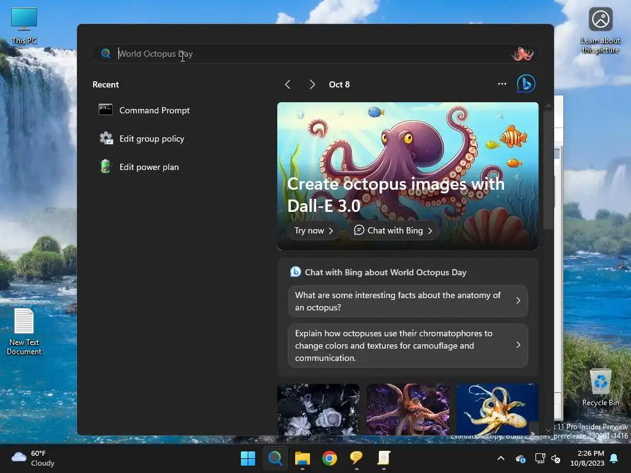Viewport: 631px width, 473px height.
Task: Open Google Chrome from taskbar
Action: [330, 458]
